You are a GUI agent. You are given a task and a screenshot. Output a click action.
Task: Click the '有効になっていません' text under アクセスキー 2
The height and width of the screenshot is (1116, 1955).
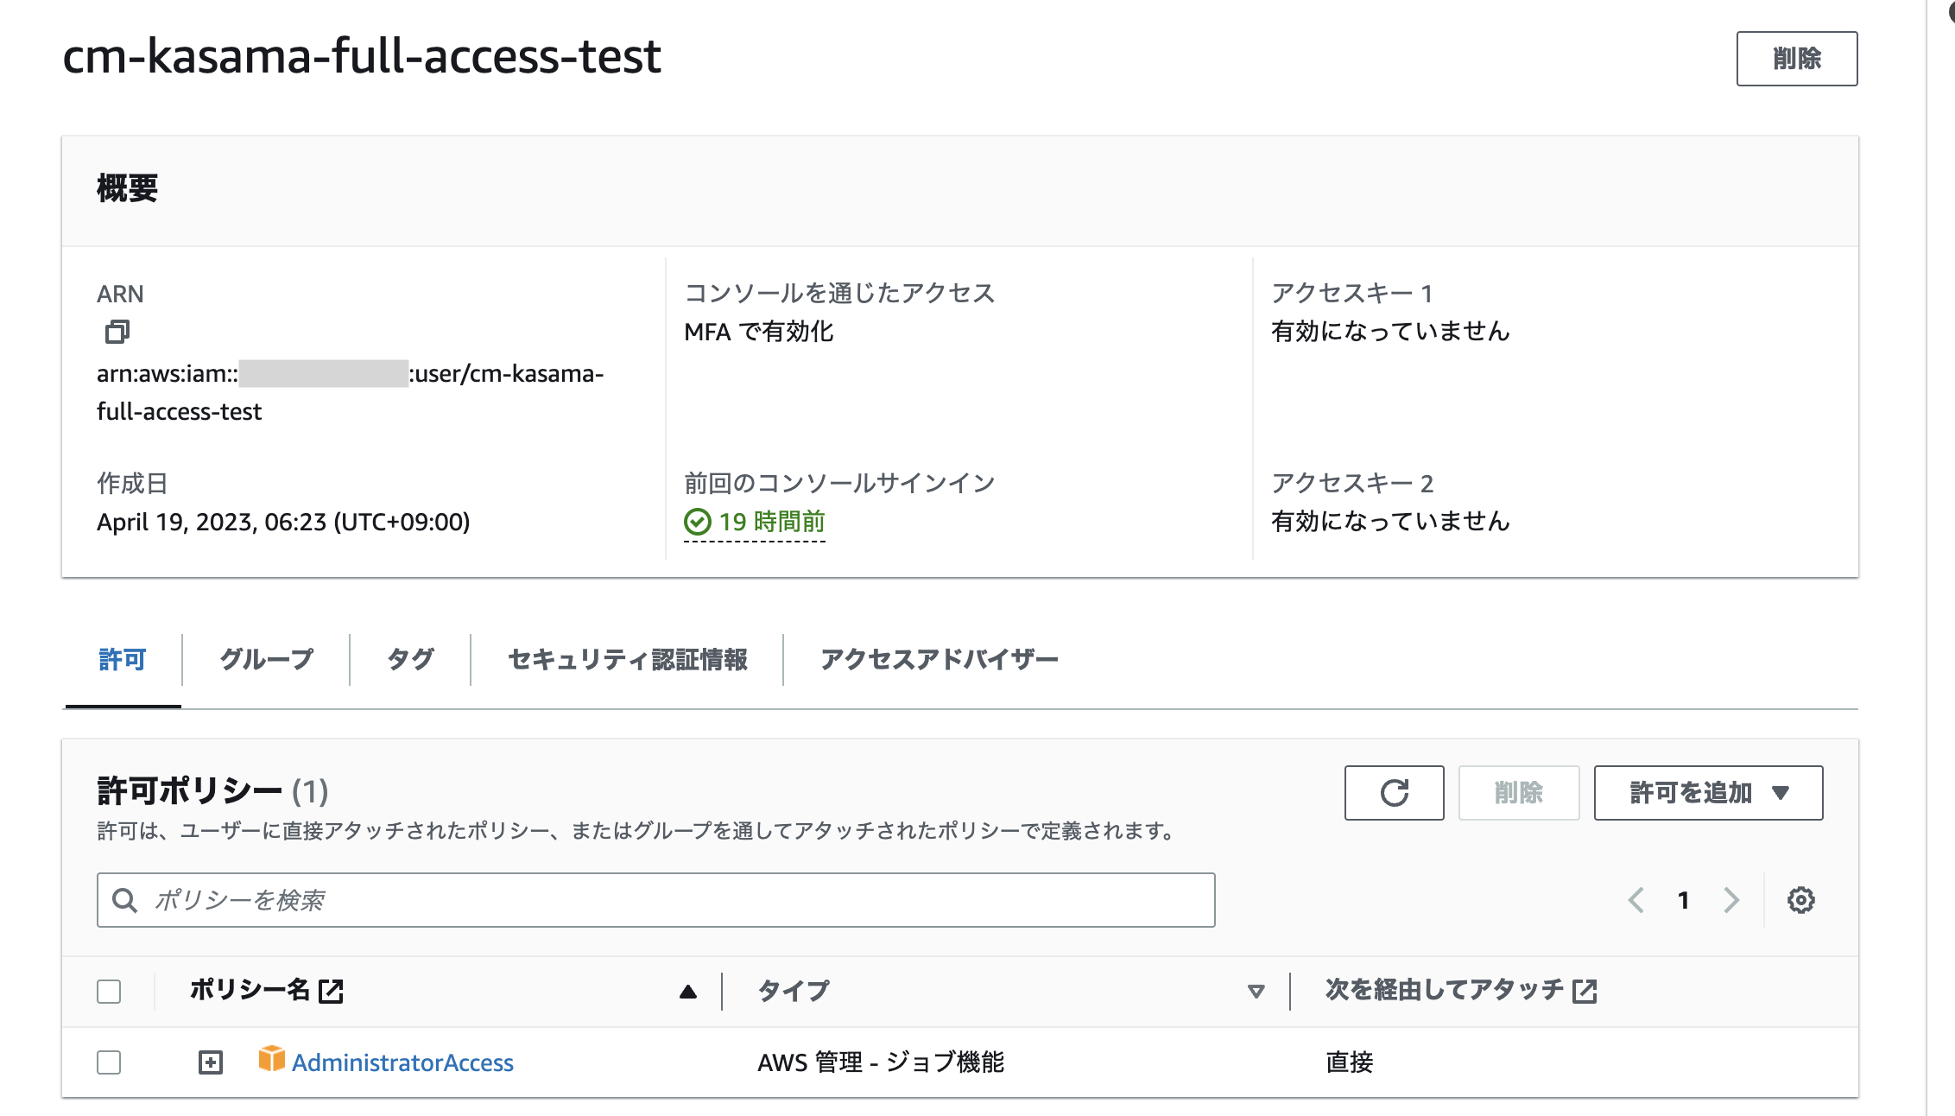coord(1390,522)
